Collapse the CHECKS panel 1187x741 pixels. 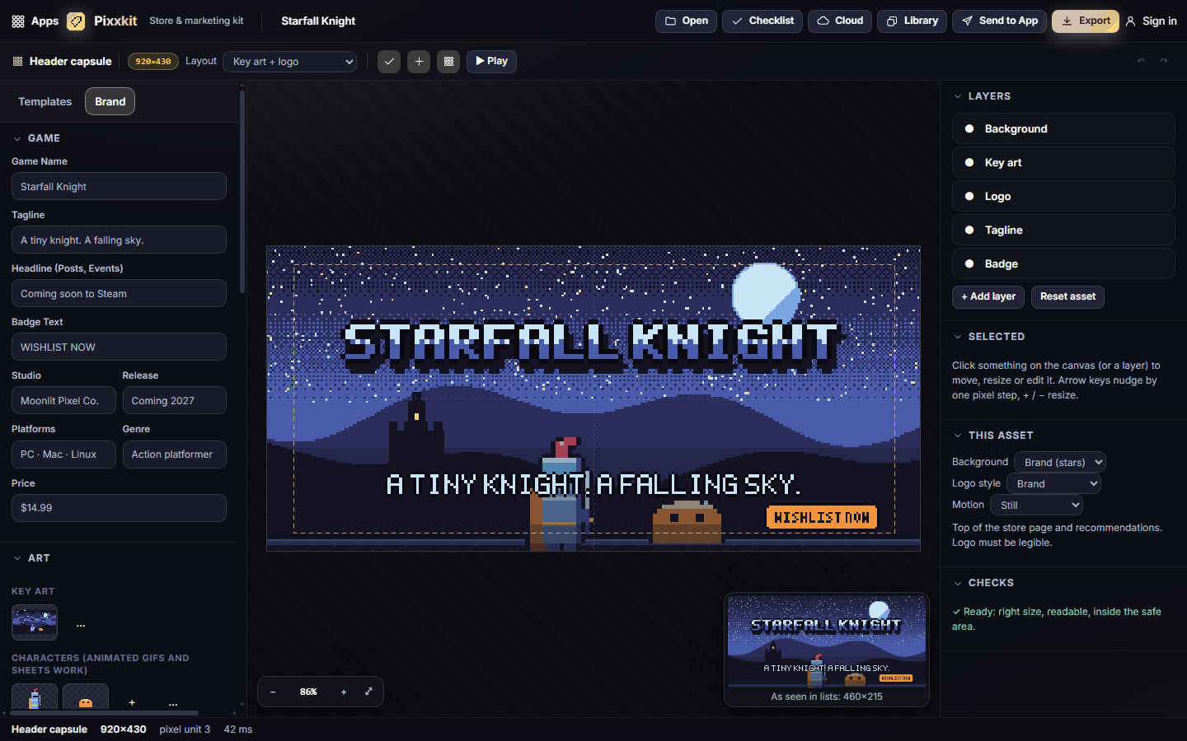click(958, 583)
